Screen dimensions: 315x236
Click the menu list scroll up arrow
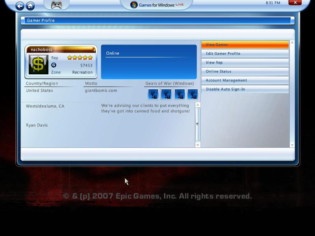(x=292, y=42)
